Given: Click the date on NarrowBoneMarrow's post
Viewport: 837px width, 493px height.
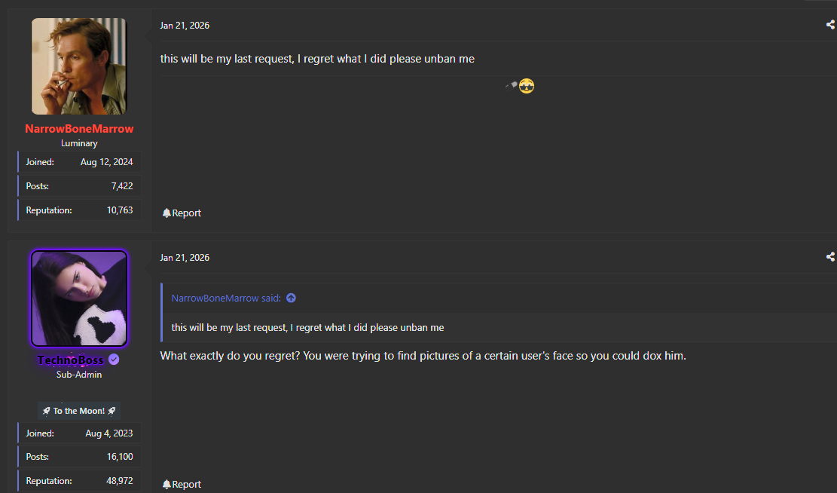Looking at the screenshot, I should [185, 26].
